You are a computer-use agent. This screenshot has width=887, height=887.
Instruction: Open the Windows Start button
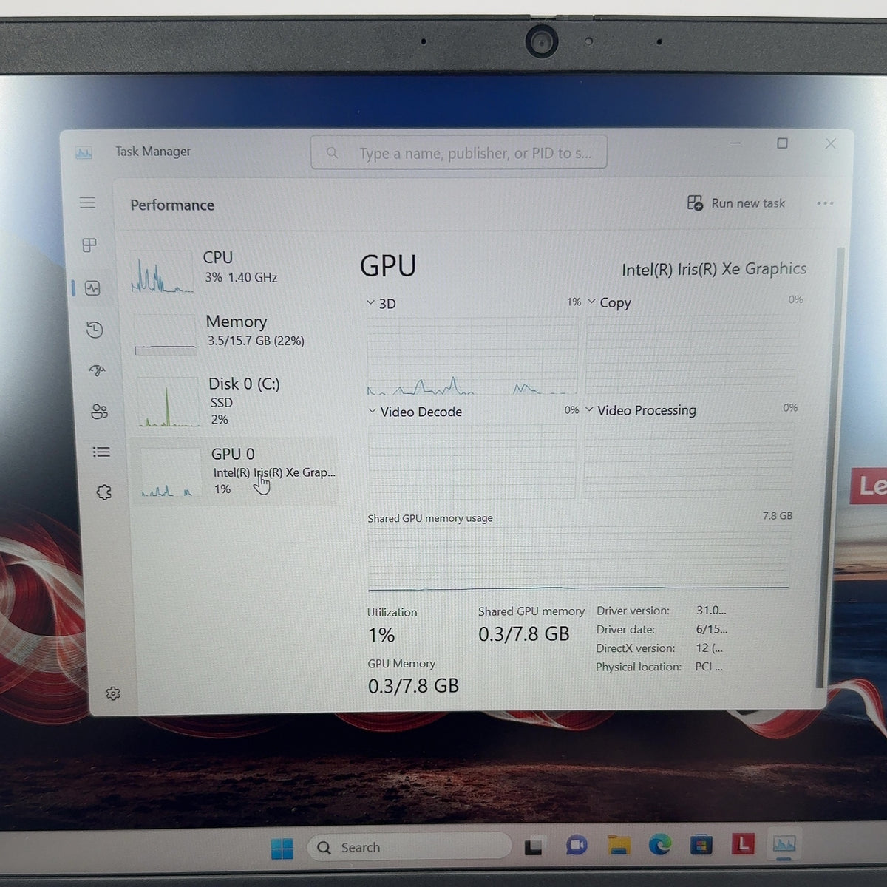coord(282,848)
